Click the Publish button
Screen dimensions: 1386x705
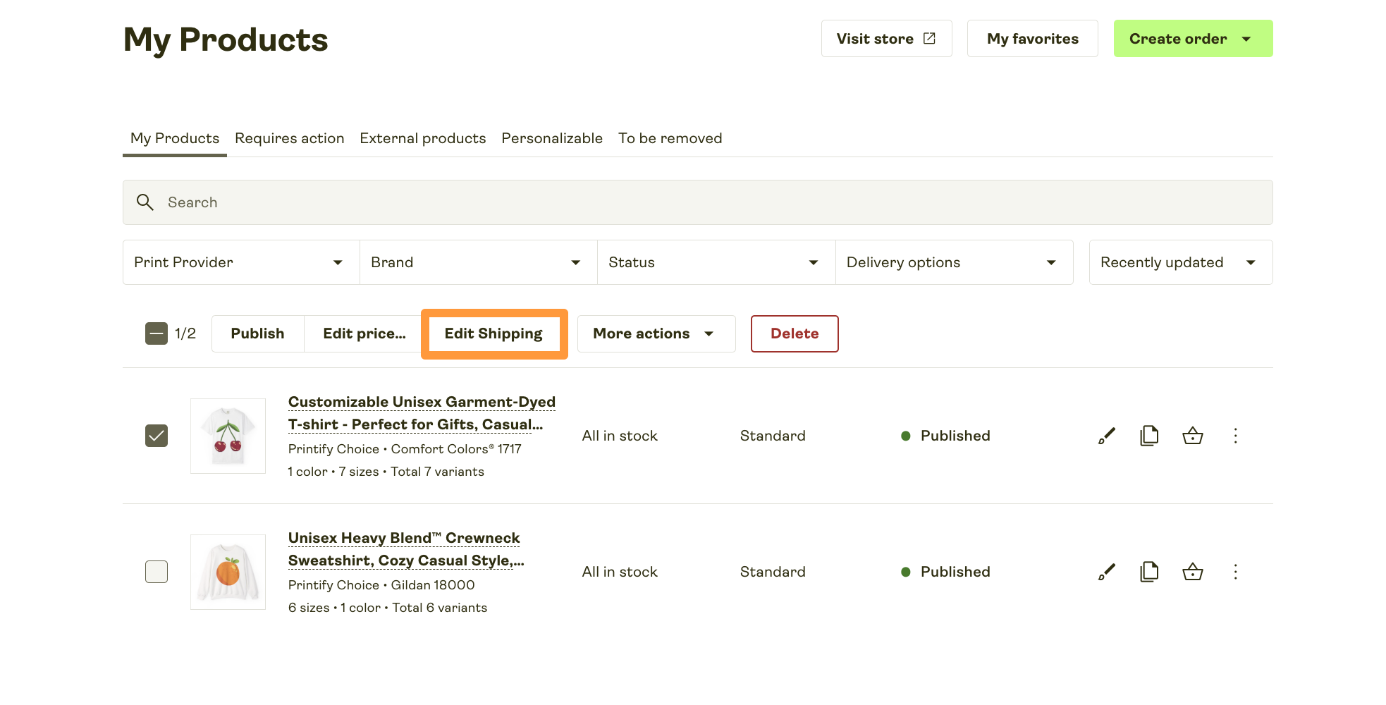(257, 333)
